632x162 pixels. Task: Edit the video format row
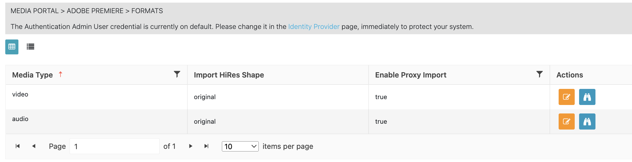(566, 97)
